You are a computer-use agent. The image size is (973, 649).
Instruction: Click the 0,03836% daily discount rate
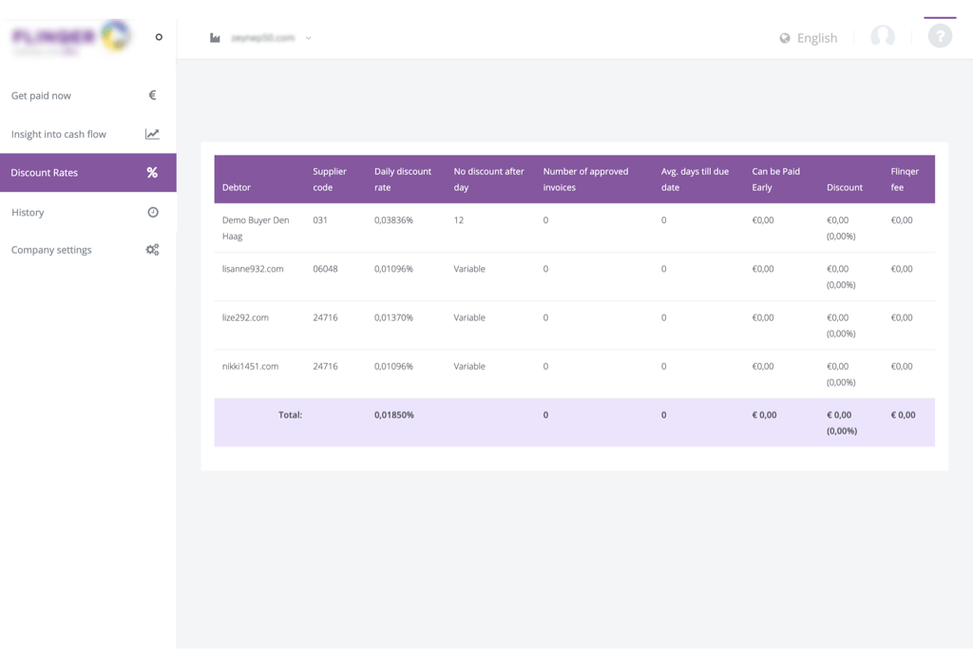coord(393,220)
